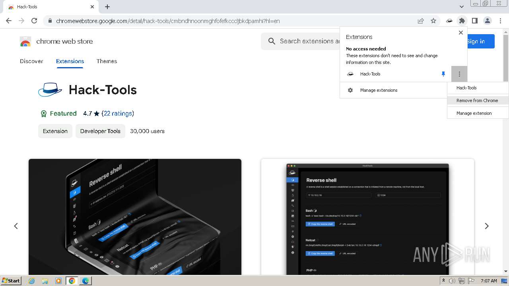This screenshot has width=509, height=286.
Task: Close the Hack-Tools browser tab
Action: (x=92, y=7)
